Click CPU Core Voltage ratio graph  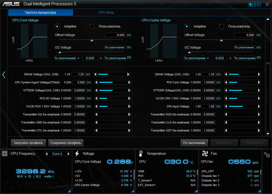tap(32, 41)
